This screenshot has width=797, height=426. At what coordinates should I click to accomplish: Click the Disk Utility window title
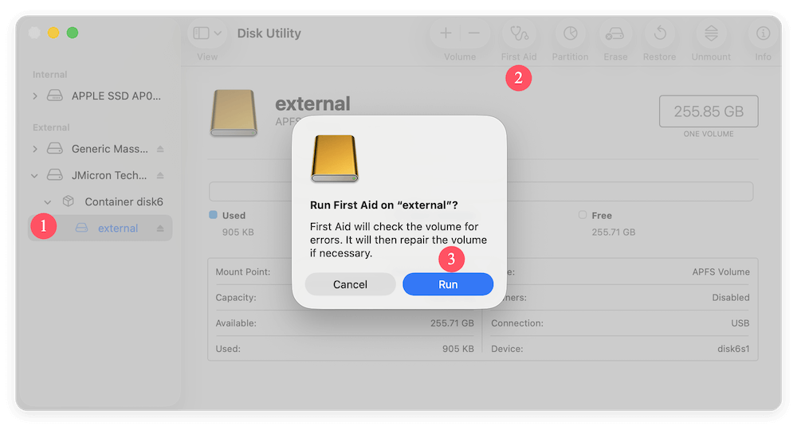(269, 33)
